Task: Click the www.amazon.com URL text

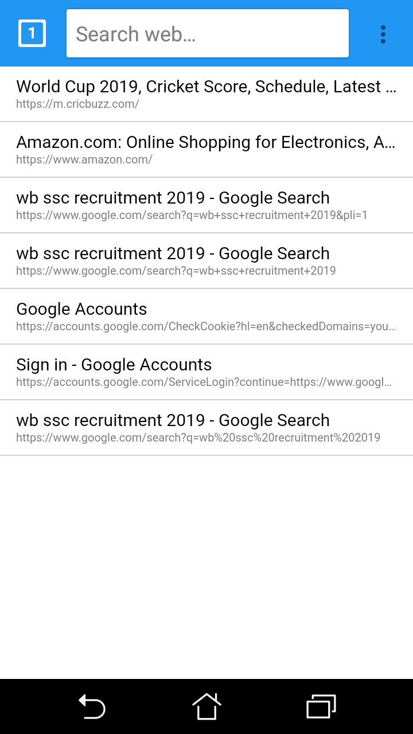Action: click(x=84, y=159)
